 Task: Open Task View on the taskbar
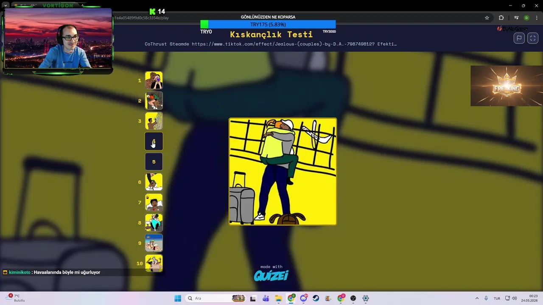pyautogui.click(x=253, y=298)
